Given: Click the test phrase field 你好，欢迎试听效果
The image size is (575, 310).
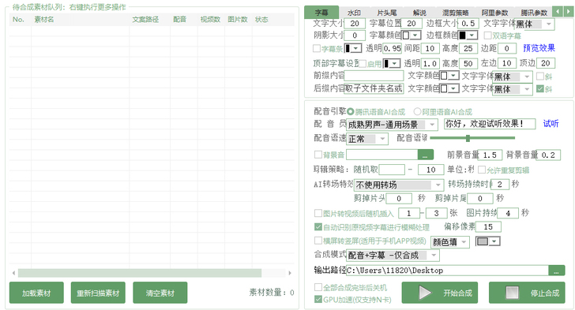Looking at the screenshot, I should coord(490,124).
